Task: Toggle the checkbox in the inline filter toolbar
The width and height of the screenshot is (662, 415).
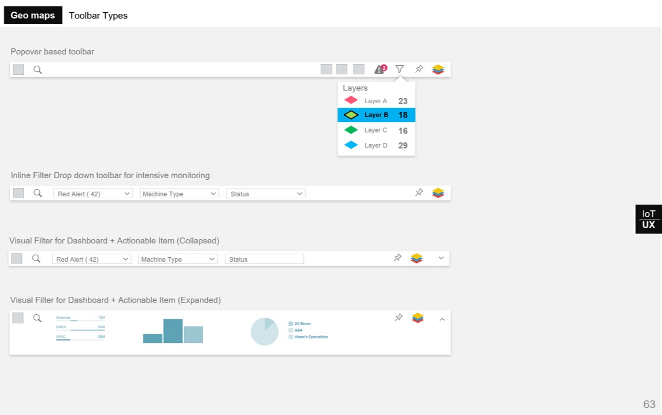Action: (x=18, y=193)
